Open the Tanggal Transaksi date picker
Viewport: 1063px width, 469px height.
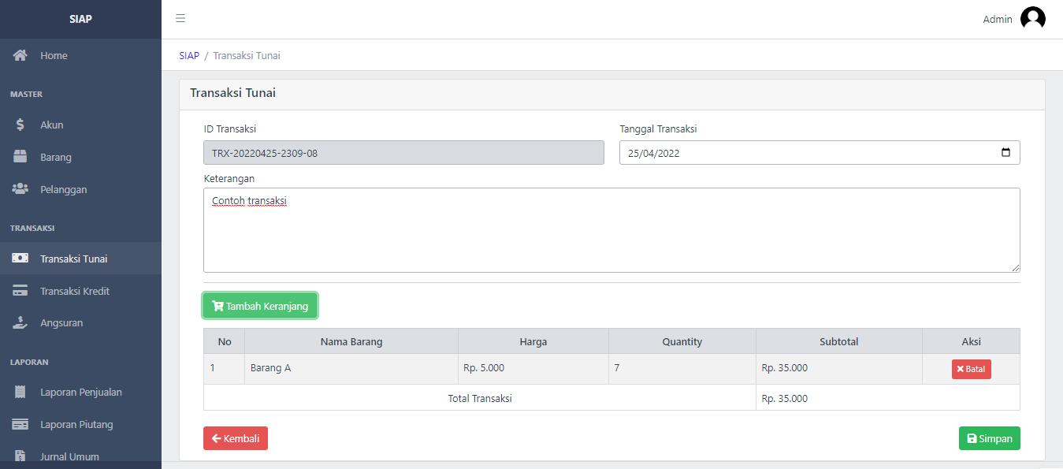point(1005,152)
